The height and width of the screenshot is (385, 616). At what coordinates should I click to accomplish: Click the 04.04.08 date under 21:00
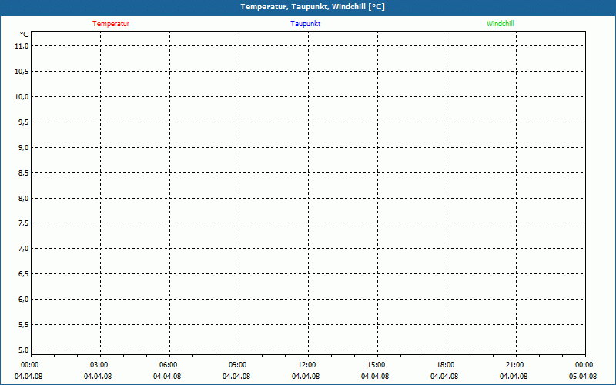click(514, 377)
